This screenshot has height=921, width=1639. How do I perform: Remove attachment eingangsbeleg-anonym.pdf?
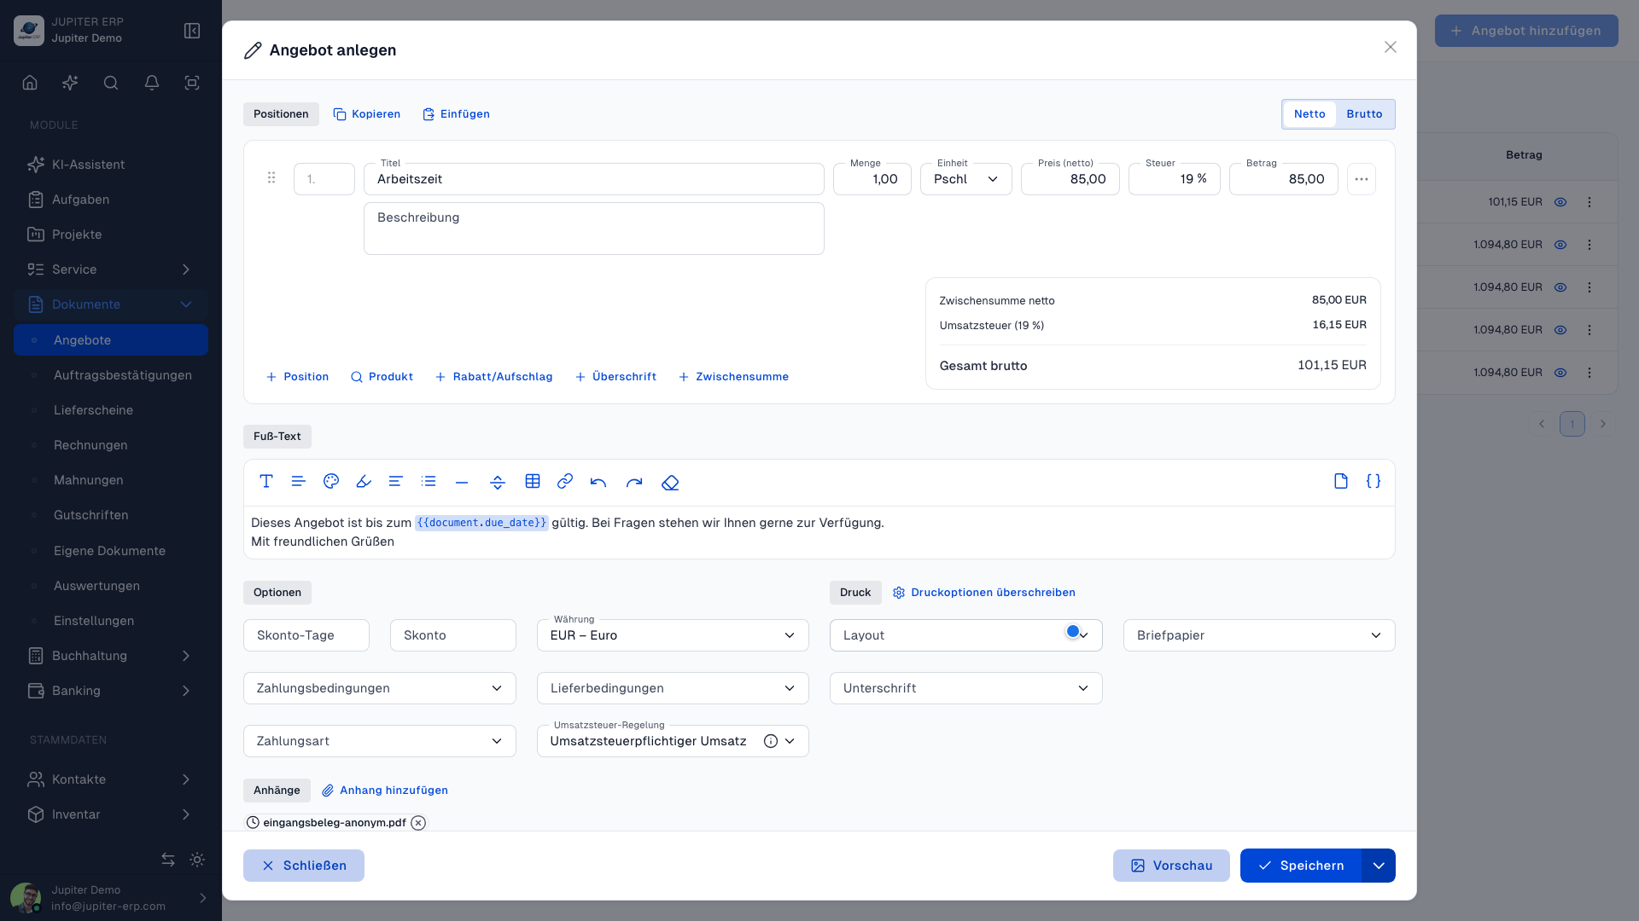pos(418,823)
